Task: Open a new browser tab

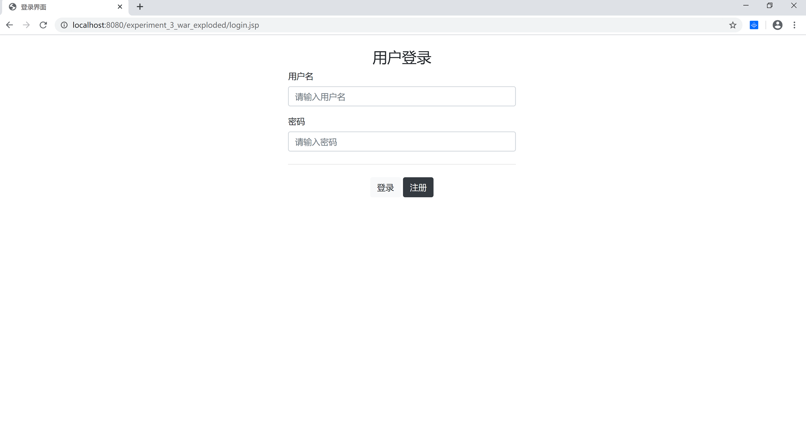Action: click(x=140, y=6)
